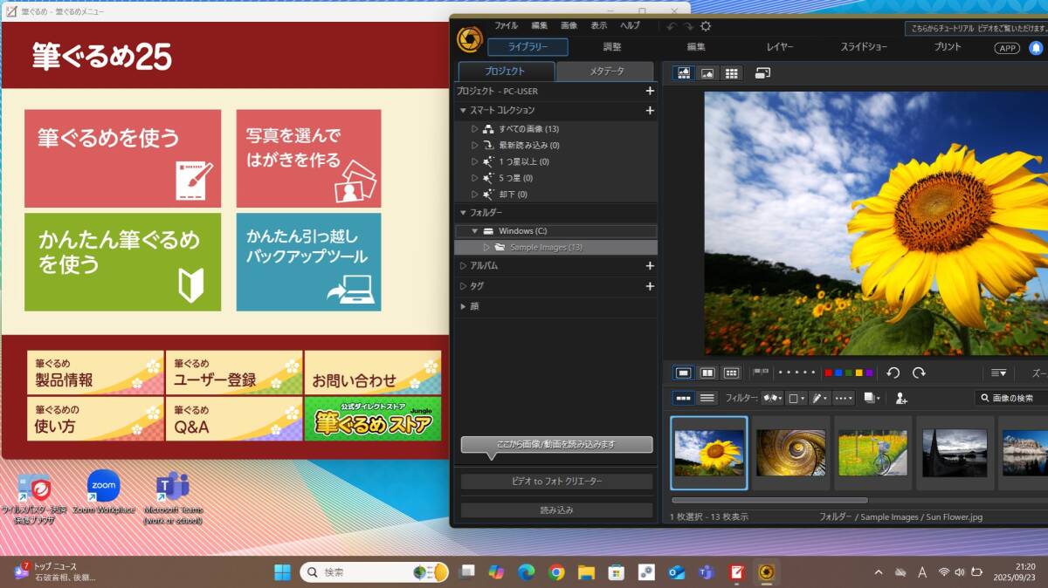Viewport: 1048px width, 588px height.
Task: Expand the 顔 section
Action: coord(463,306)
